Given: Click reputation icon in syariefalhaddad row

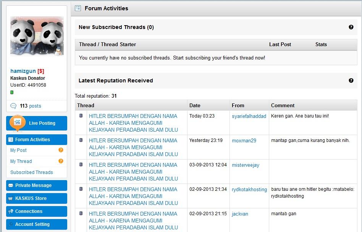Looking at the screenshot, I should (x=81, y=116).
